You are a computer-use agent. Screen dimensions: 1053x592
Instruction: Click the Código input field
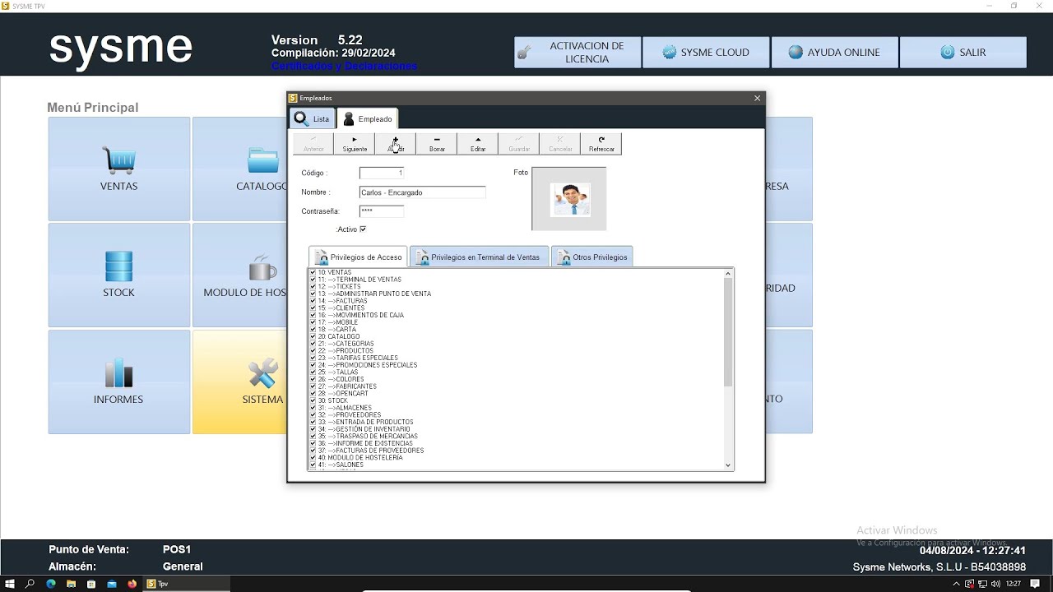(382, 173)
